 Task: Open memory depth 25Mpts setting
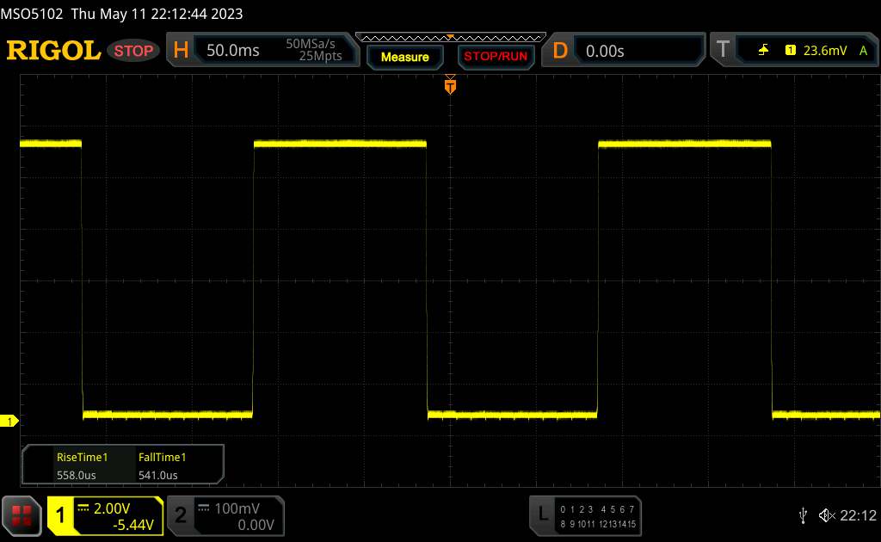point(320,56)
